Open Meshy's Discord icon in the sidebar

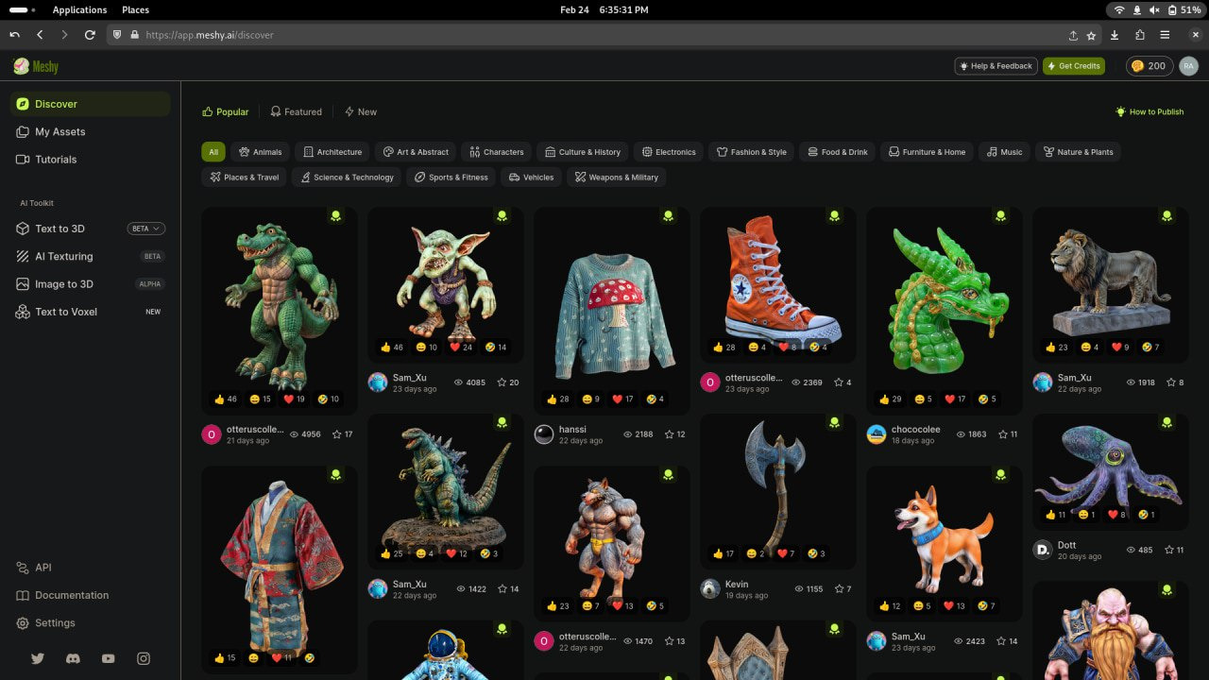click(x=73, y=658)
